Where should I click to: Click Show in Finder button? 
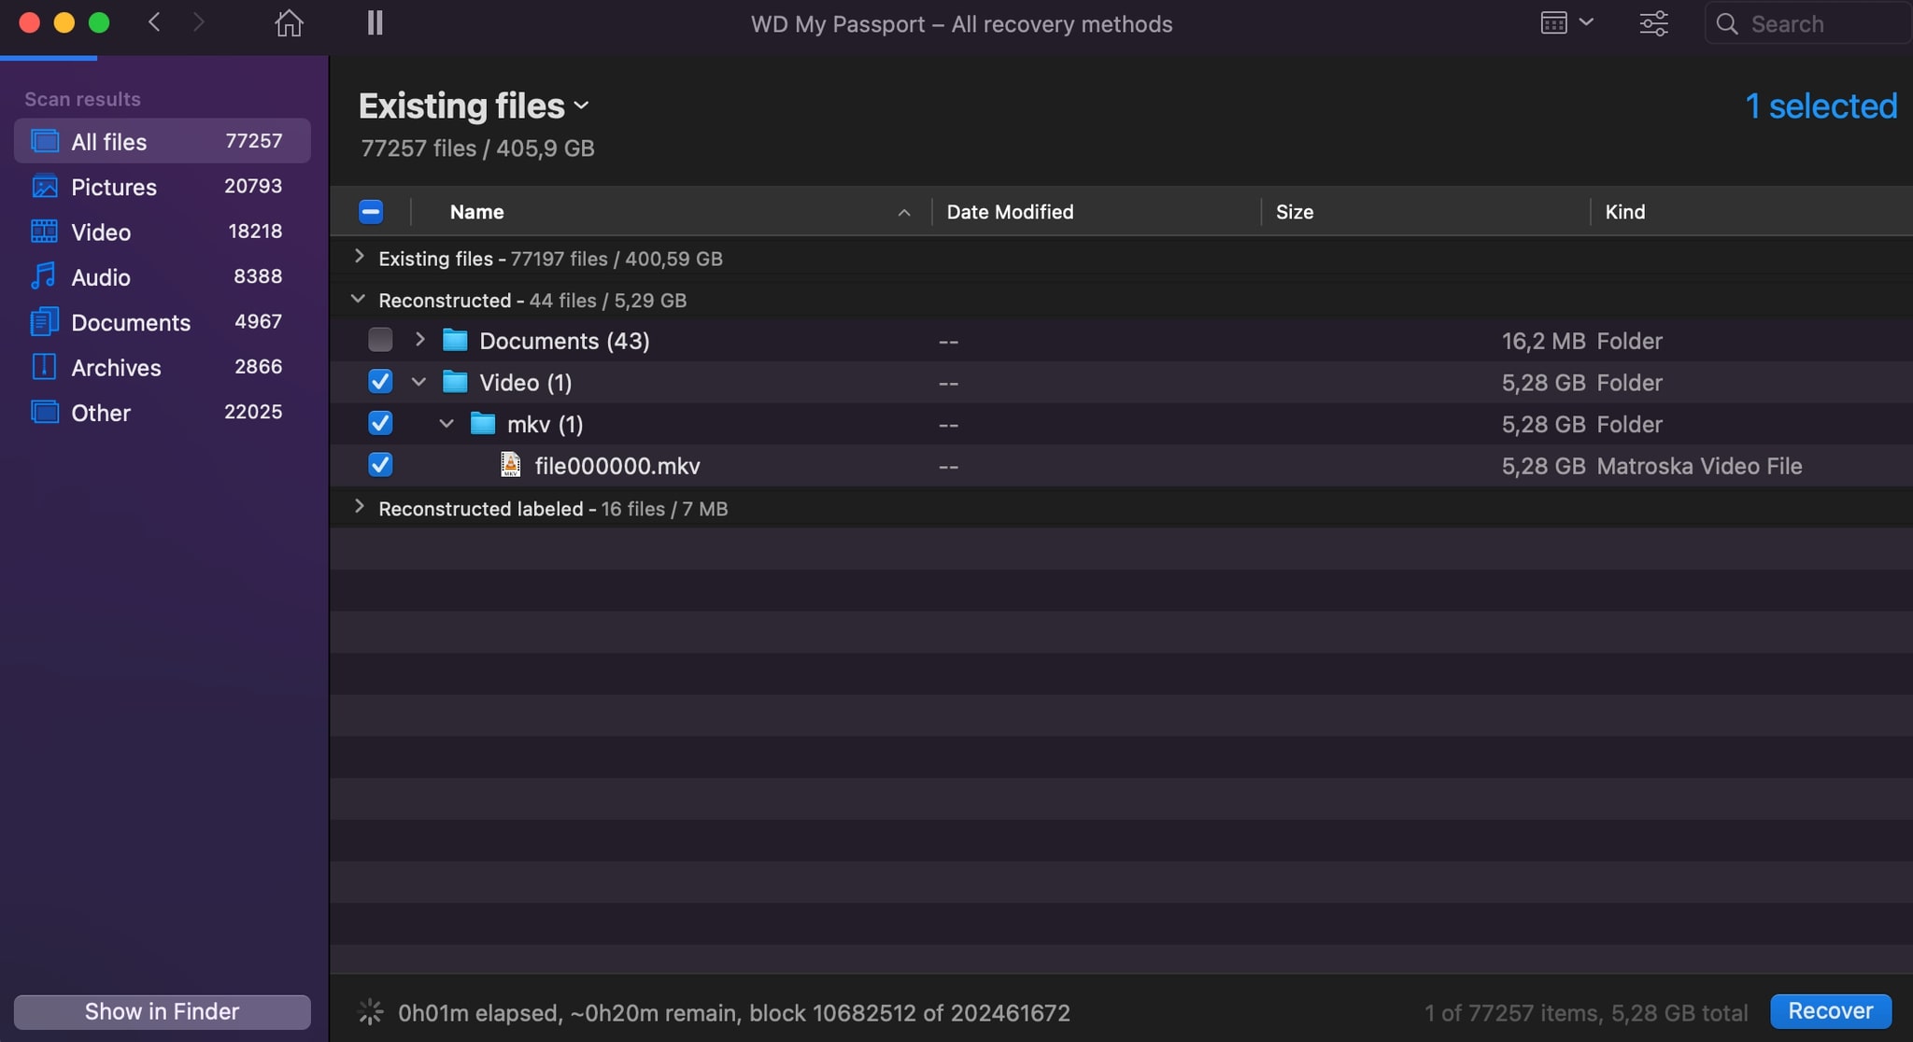pyautogui.click(x=161, y=1011)
